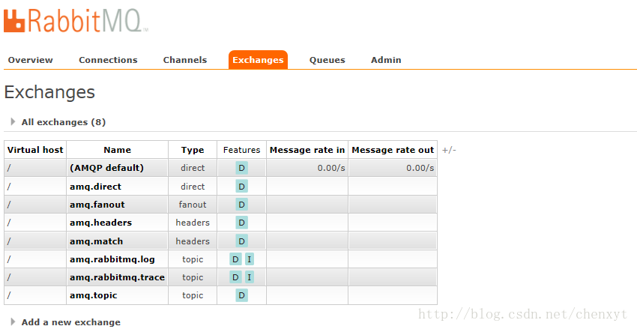Click the Exchanges page heading
The image size is (637, 329).
point(49,93)
